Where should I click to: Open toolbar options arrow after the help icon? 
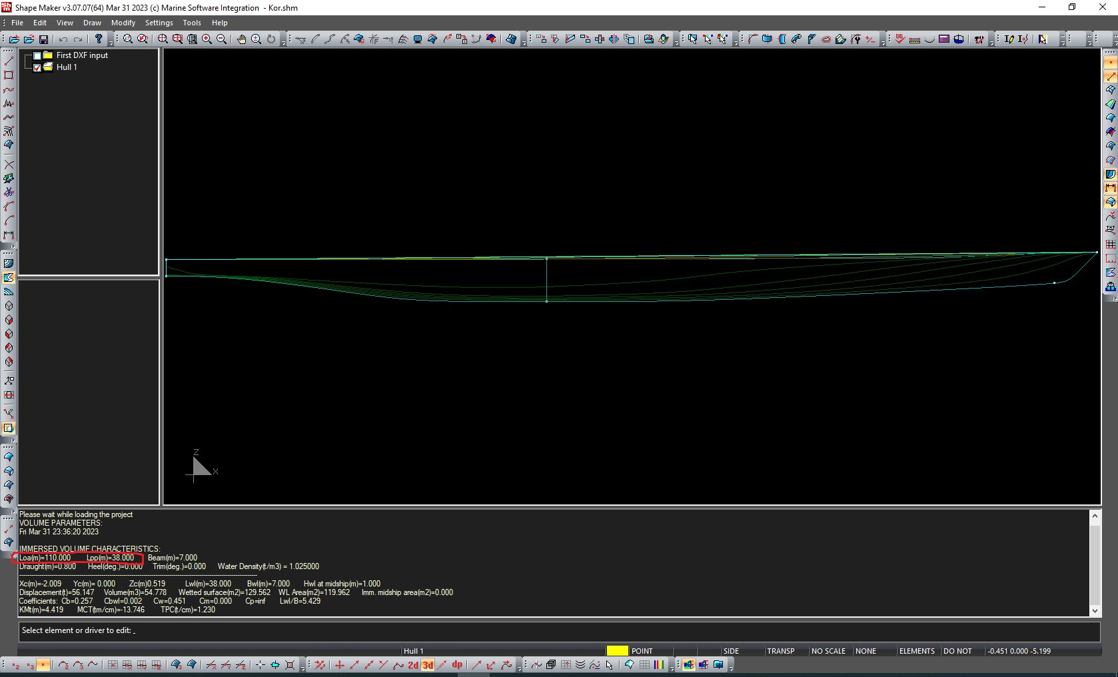(111, 41)
